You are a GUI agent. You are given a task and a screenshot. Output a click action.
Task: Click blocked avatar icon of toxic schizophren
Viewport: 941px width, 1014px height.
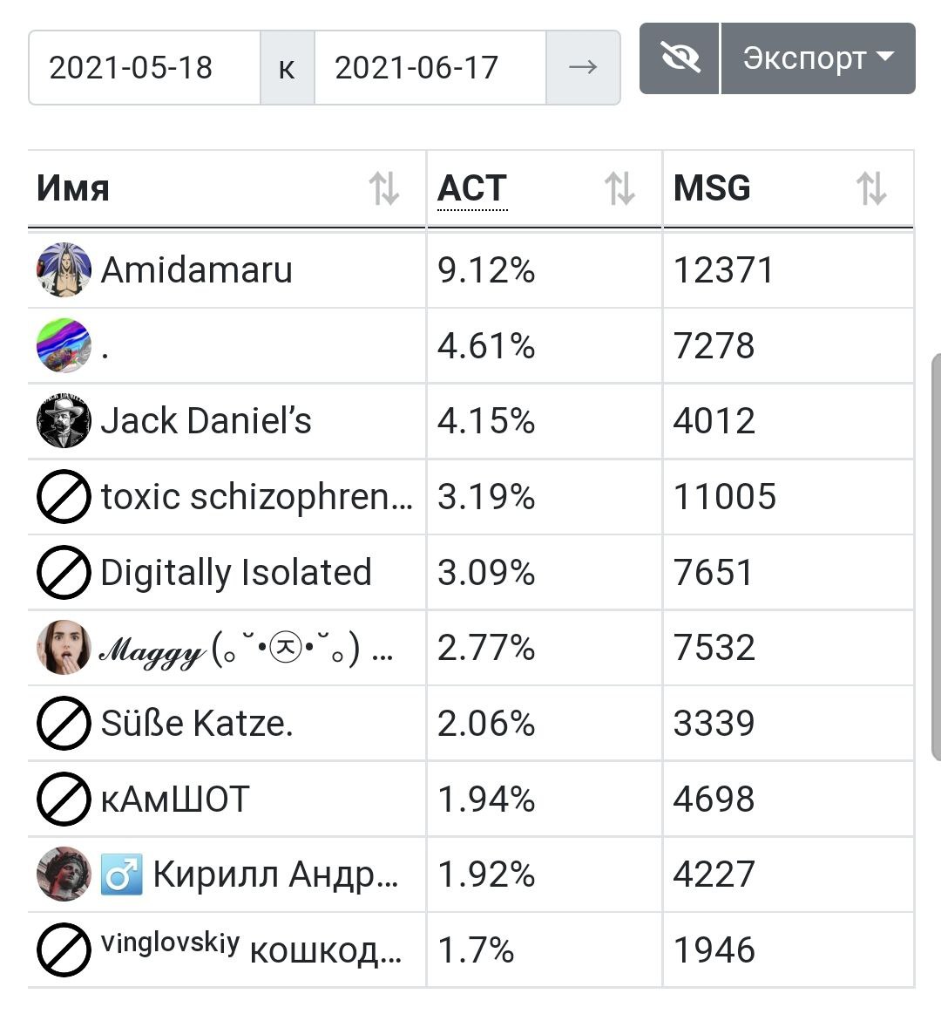tap(64, 497)
